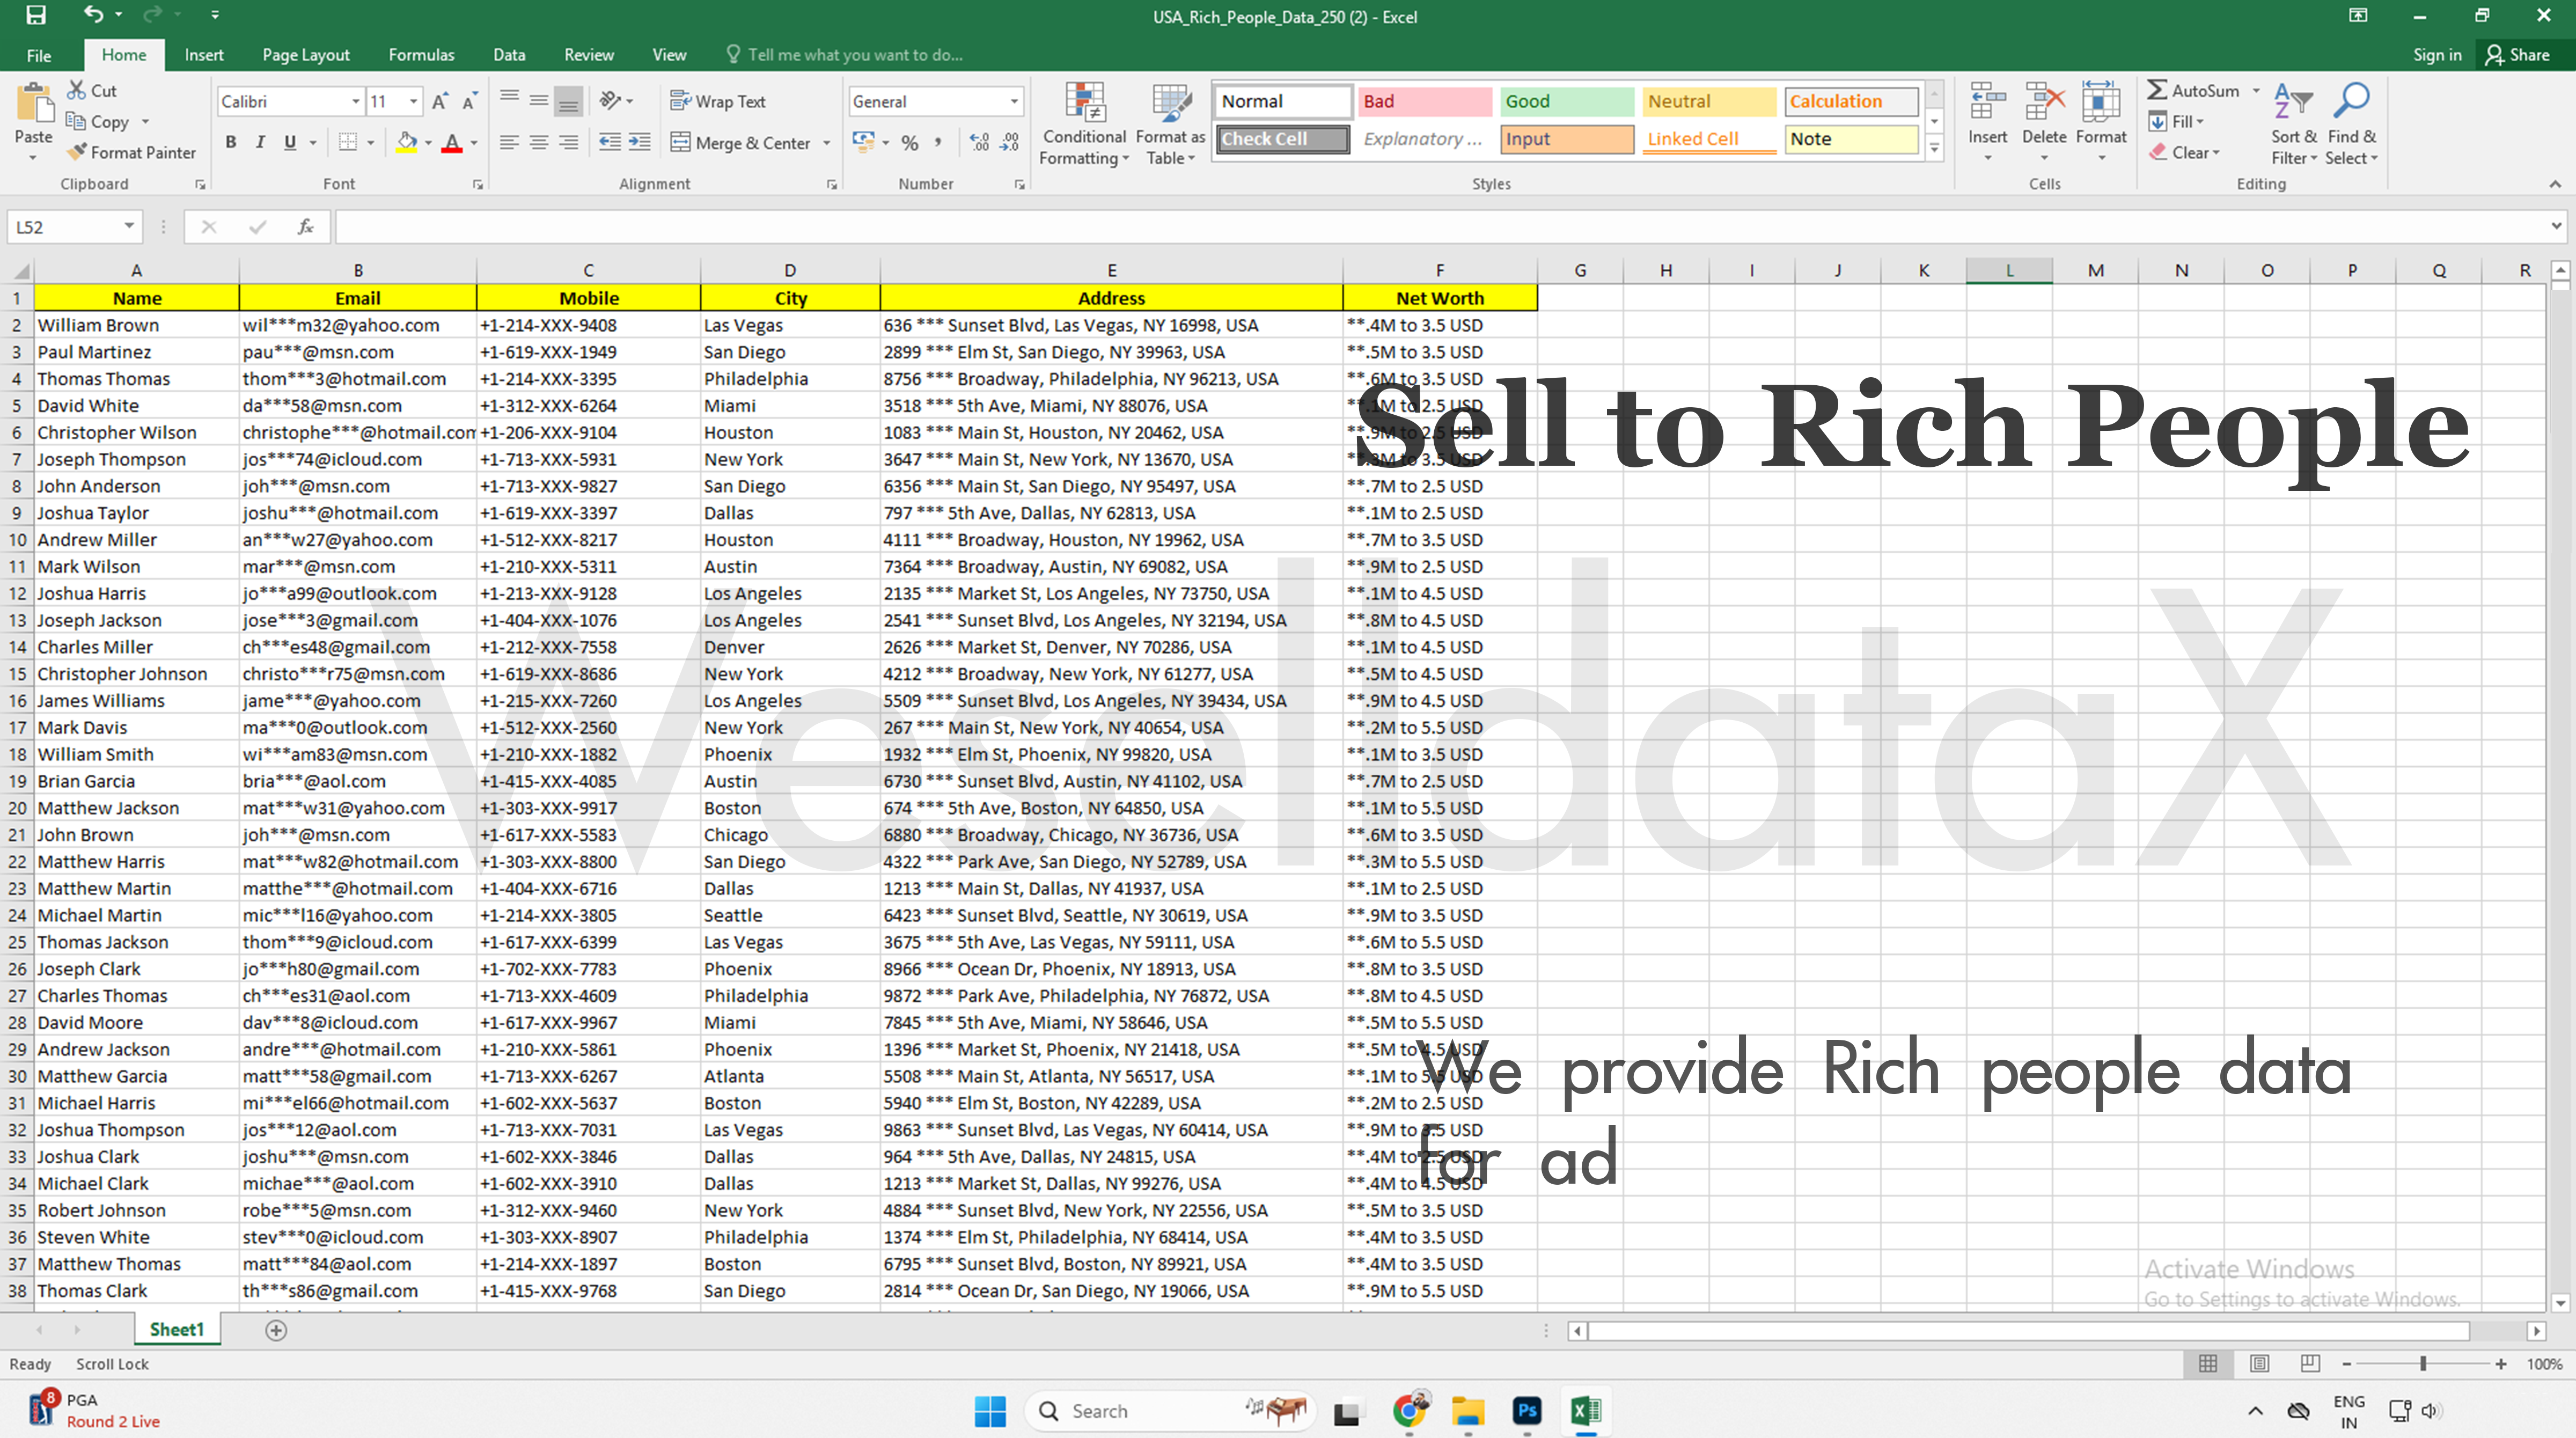Click the Sign in link

click(2437, 55)
